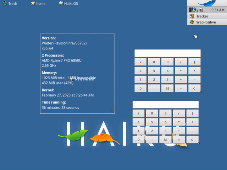Click BS backspace on upper calculator

pyautogui.click(x=167, y=89)
